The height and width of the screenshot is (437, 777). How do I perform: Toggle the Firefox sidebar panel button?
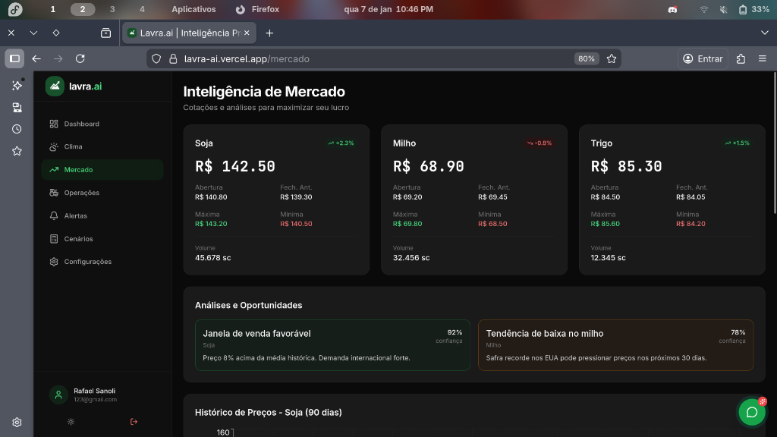(14, 59)
